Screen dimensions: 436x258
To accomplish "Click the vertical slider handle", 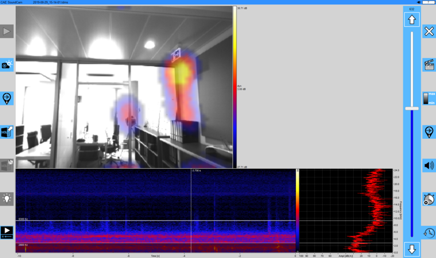I will tap(411, 108).
